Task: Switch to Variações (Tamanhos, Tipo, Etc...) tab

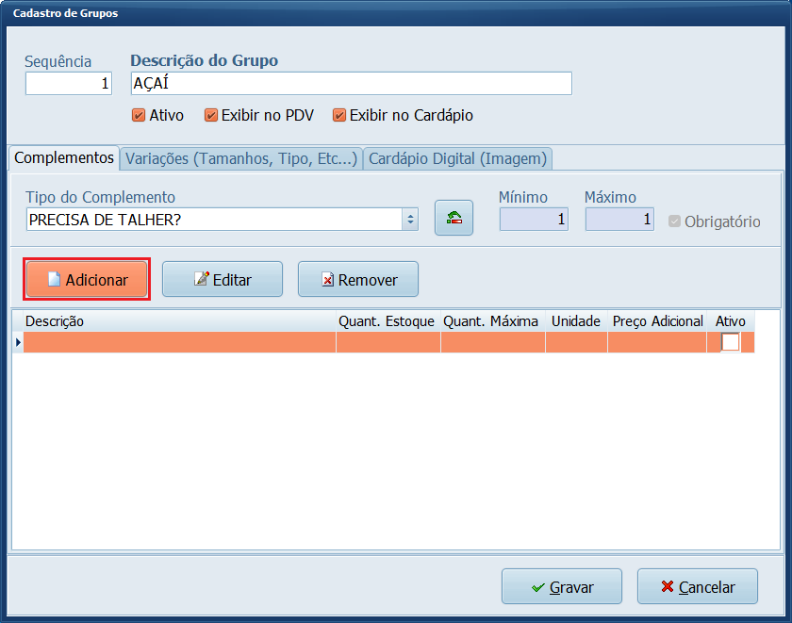Action: coord(240,158)
